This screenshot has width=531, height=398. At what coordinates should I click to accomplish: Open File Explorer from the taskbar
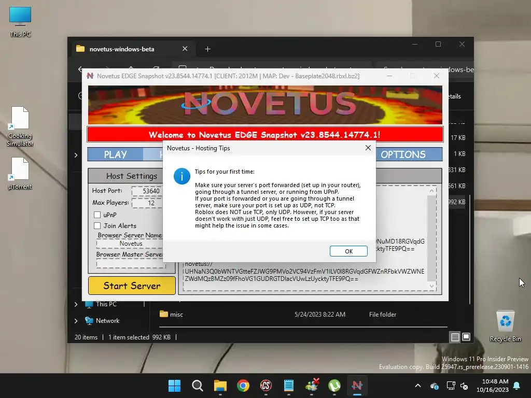click(220, 386)
